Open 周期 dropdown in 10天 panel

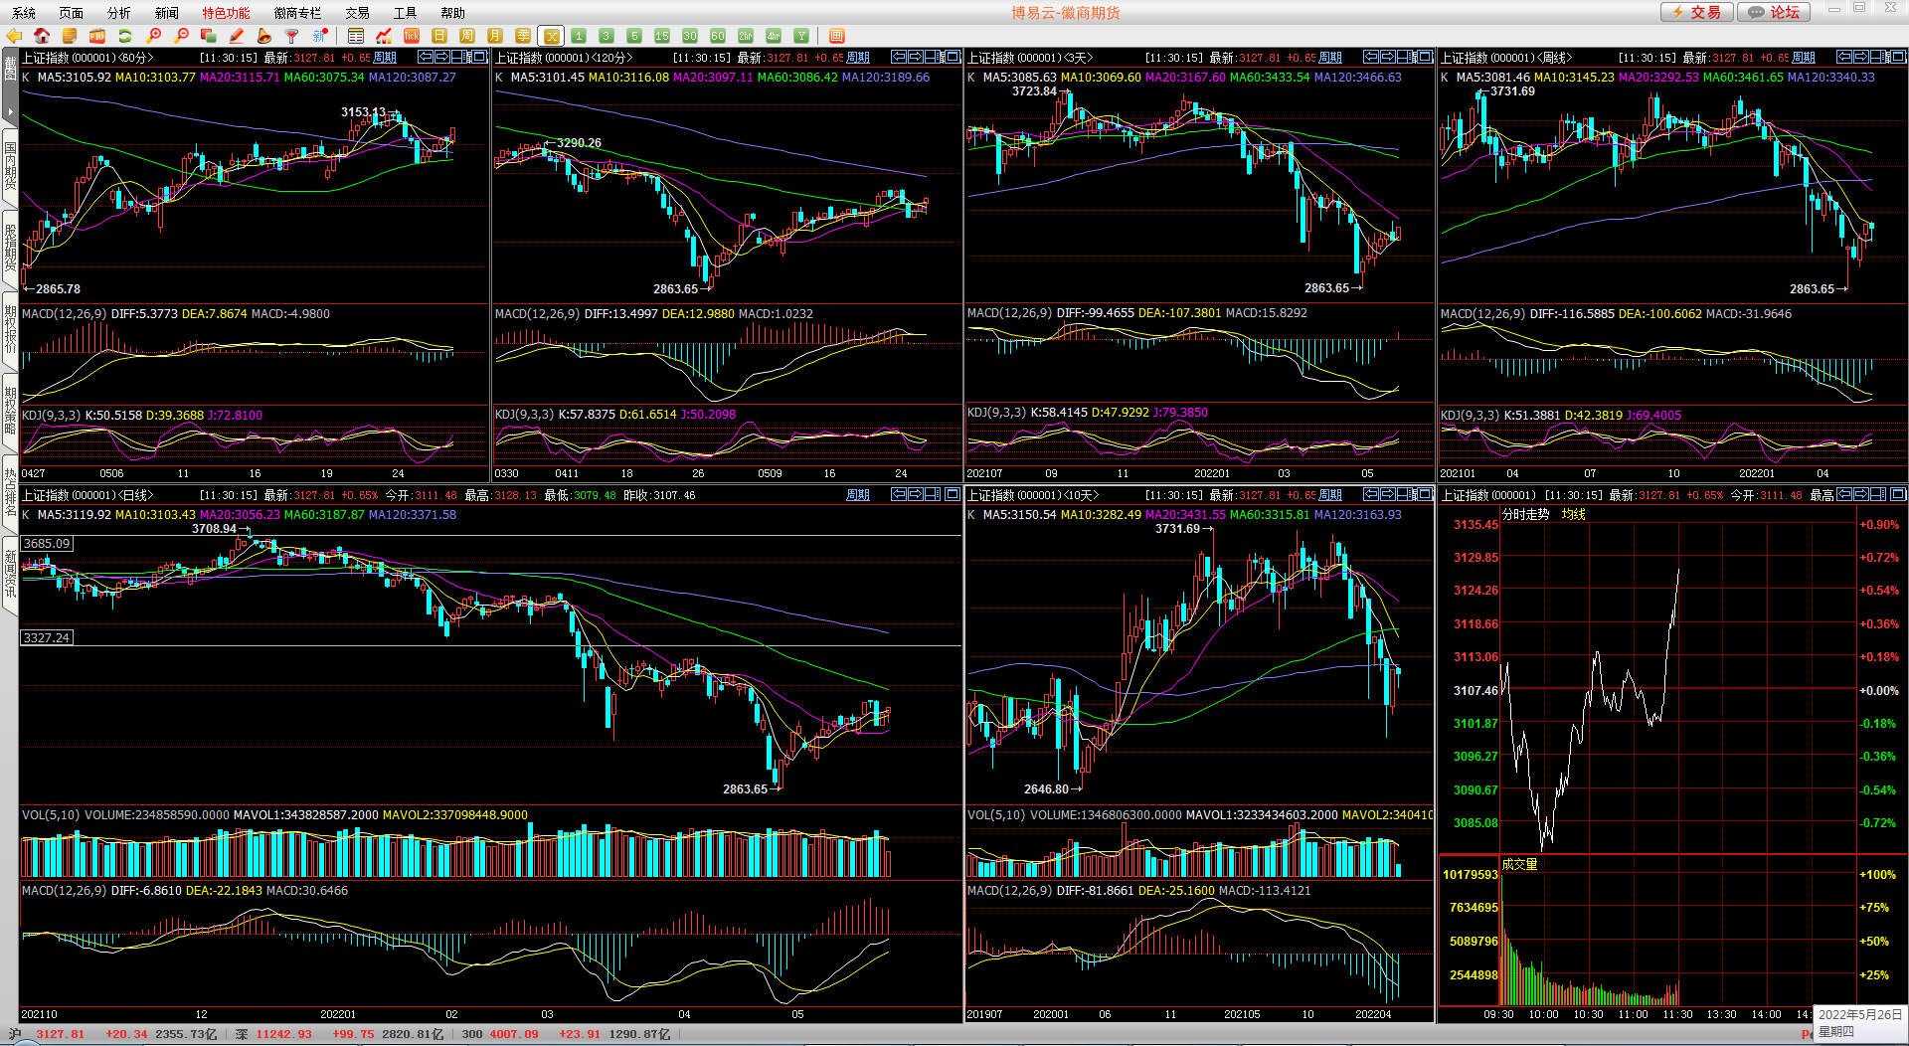[1330, 495]
